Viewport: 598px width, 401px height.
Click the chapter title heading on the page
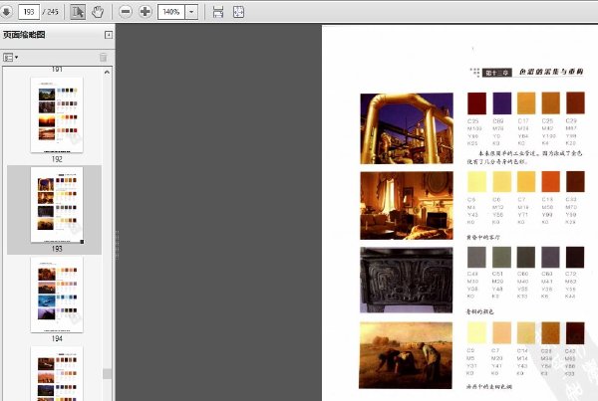pos(551,72)
